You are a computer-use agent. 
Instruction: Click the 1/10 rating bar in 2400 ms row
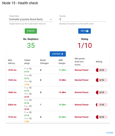[x=102, y=105]
